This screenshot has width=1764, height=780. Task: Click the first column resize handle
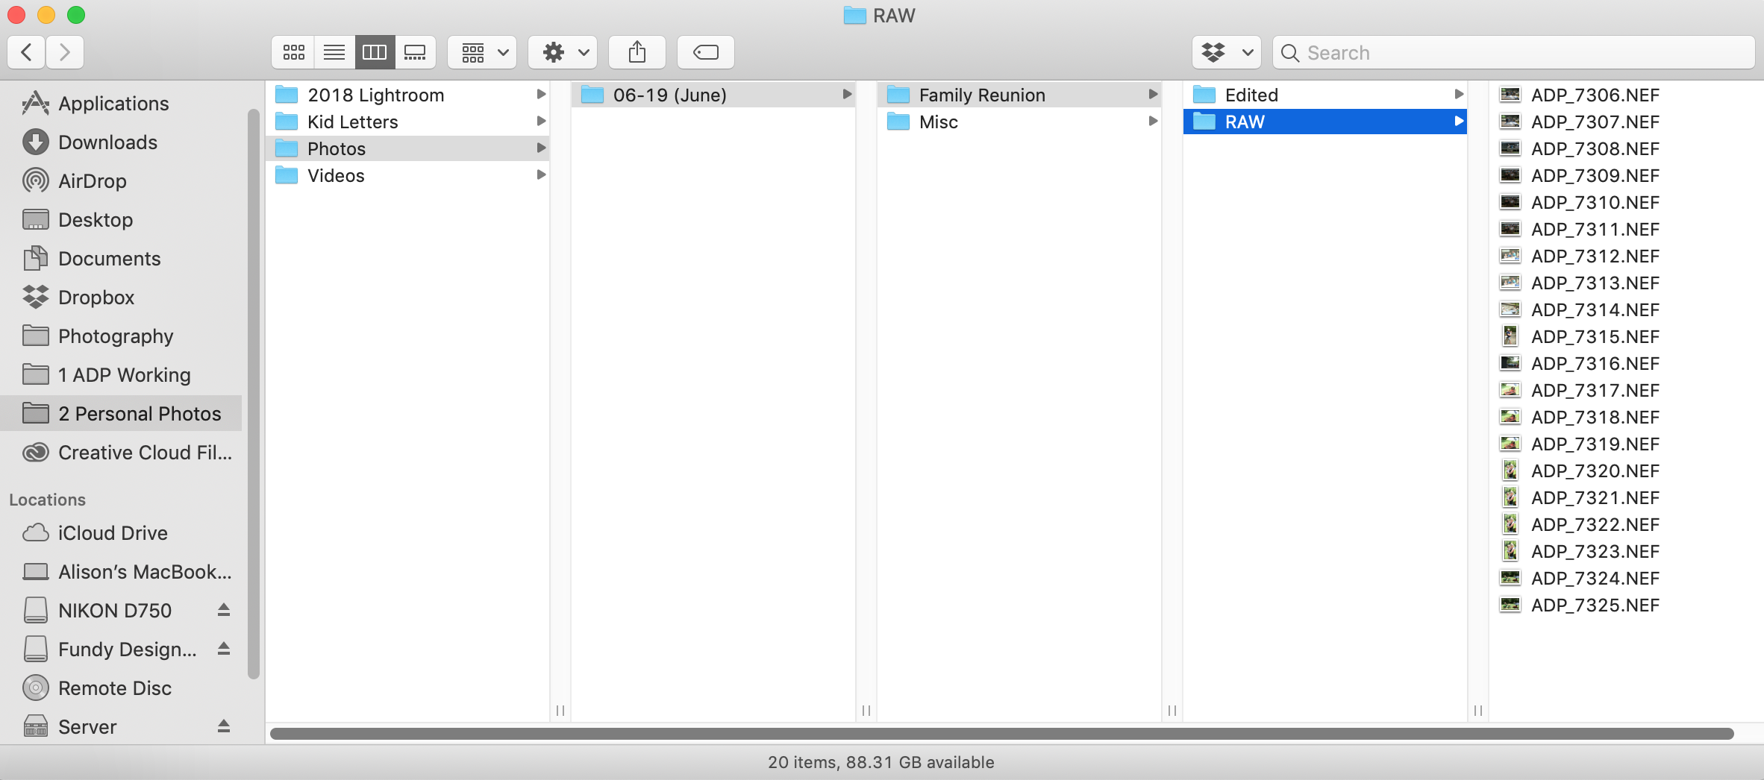[560, 711]
